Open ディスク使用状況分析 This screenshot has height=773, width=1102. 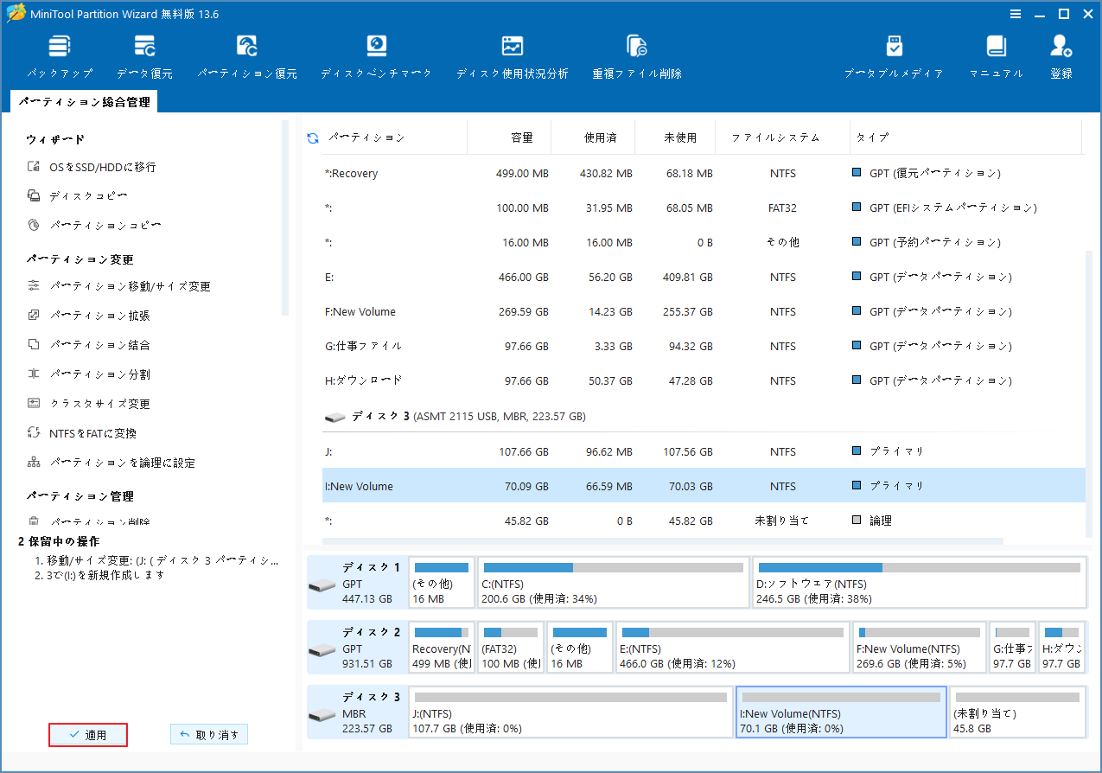[x=513, y=58]
